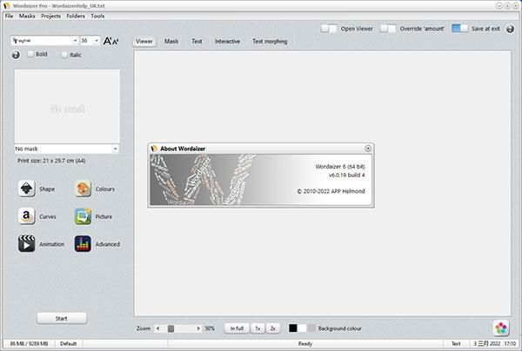Click the In full zoom button
The width and height of the screenshot is (522, 351).
point(237,328)
